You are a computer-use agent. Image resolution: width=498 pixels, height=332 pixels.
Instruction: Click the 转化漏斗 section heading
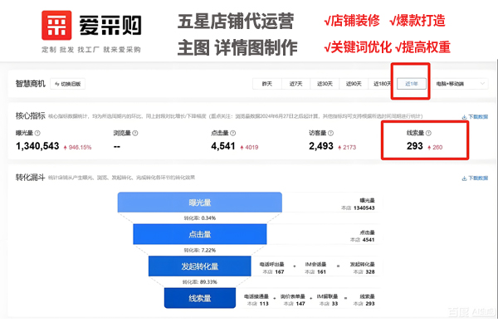[30, 178]
